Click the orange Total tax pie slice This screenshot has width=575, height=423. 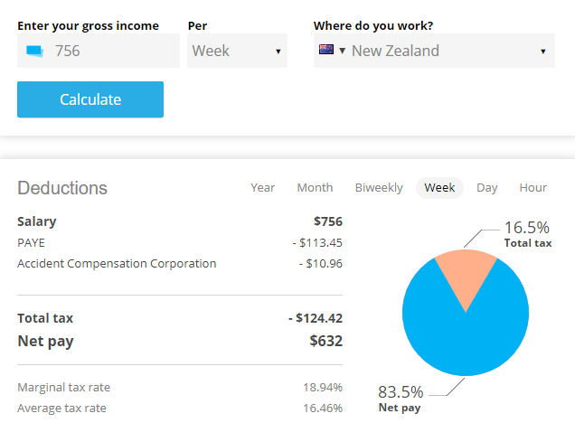pyautogui.click(x=466, y=276)
